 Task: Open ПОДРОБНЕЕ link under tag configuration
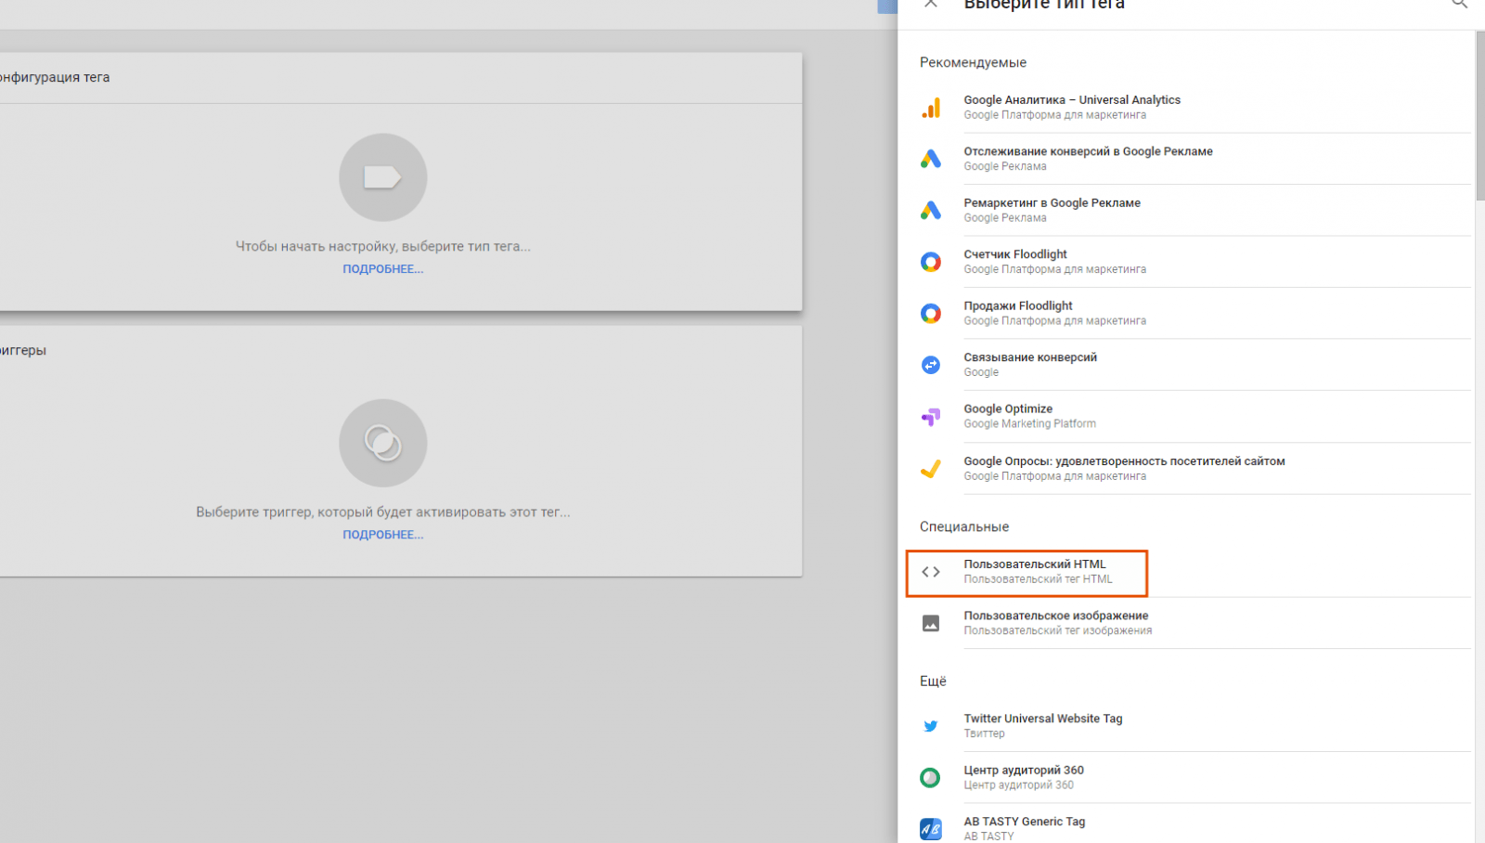382,269
